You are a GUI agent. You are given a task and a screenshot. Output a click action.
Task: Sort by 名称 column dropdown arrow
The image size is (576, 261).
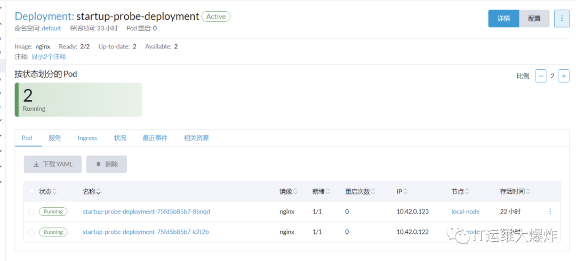coord(99,192)
